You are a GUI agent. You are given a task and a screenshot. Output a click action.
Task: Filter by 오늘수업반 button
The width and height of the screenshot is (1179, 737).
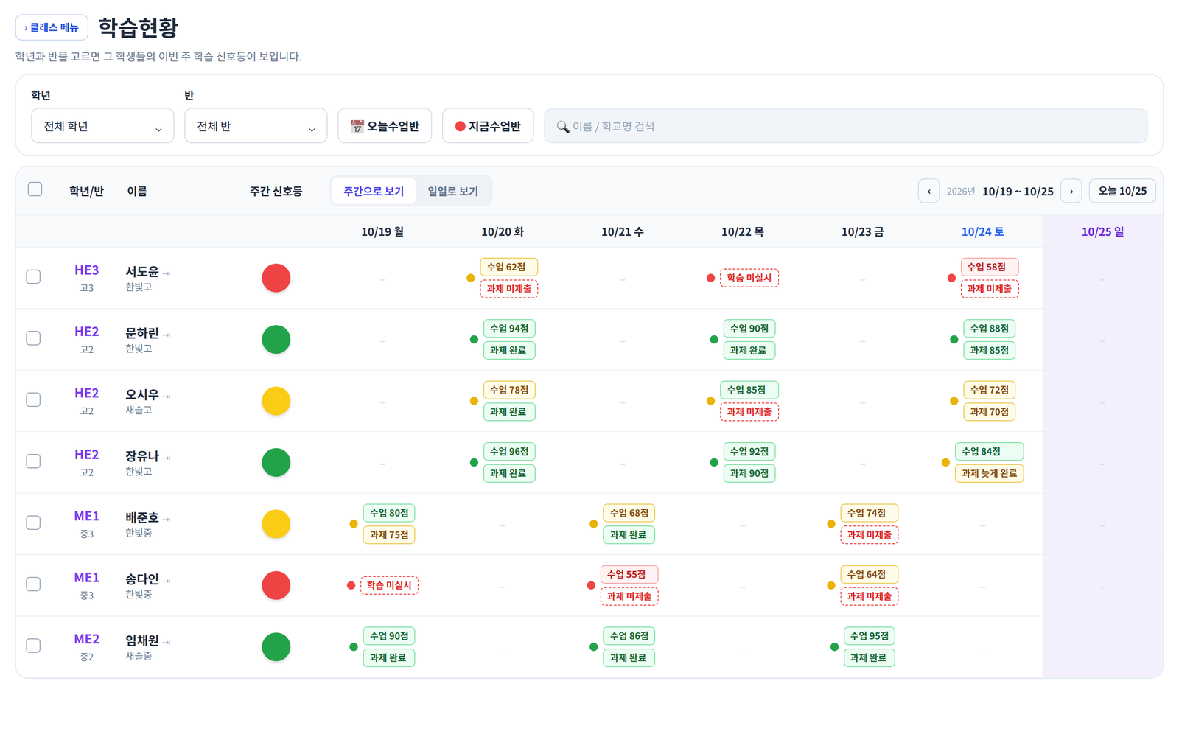385,126
